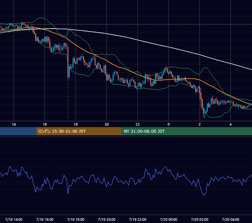
Task: Click the ロンドン 15:30-21:00 JST session bar
Action: coord(79,131)
